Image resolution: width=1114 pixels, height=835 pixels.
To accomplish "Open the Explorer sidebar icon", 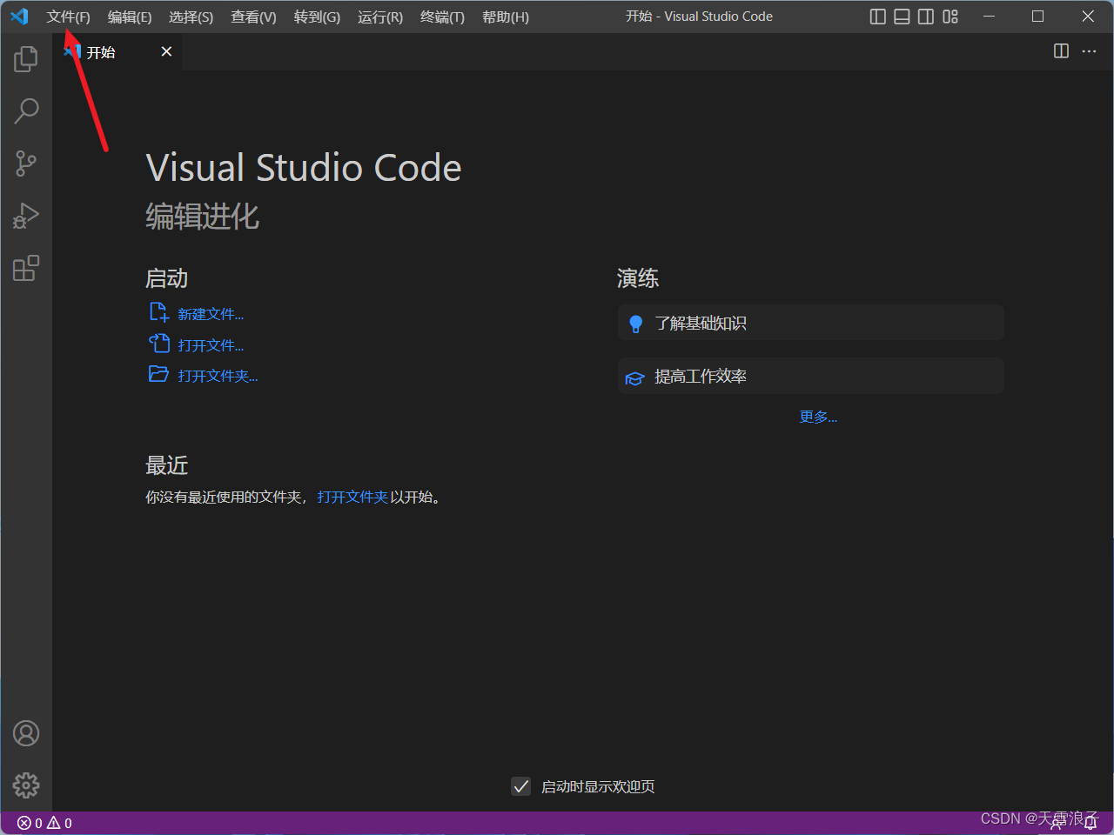I will point(26,58).
